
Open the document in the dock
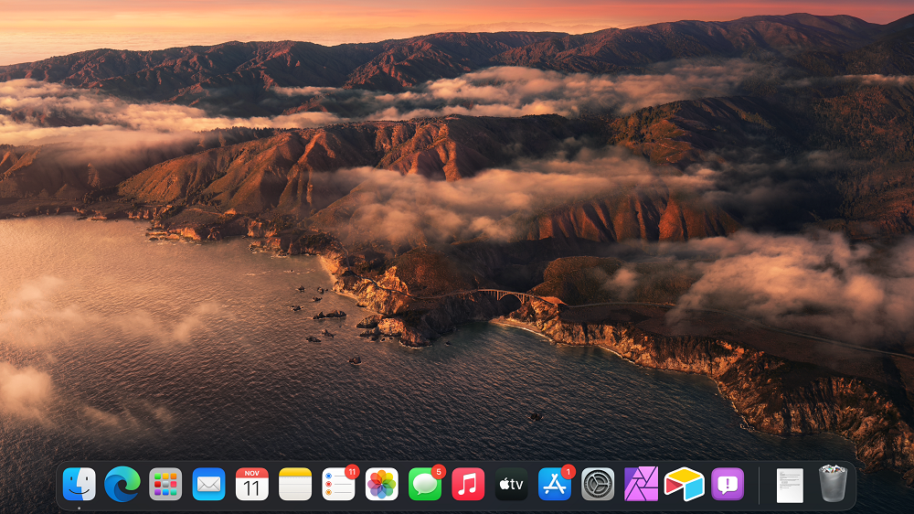790,485
